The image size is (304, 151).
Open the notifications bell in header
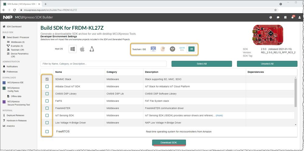[x=292, y=17]
